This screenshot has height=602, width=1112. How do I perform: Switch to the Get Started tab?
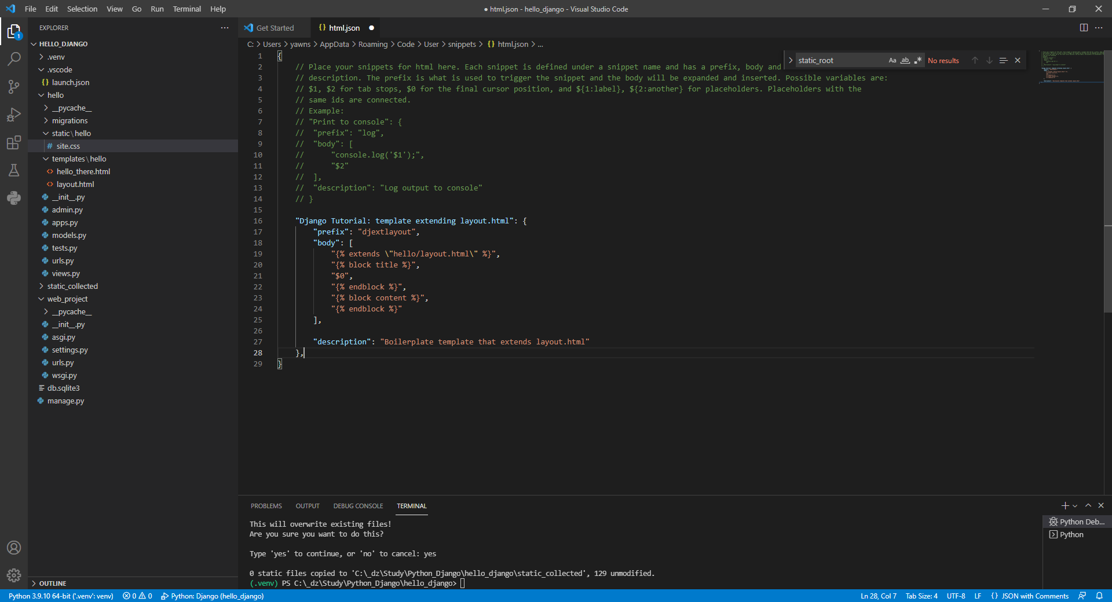275,28
